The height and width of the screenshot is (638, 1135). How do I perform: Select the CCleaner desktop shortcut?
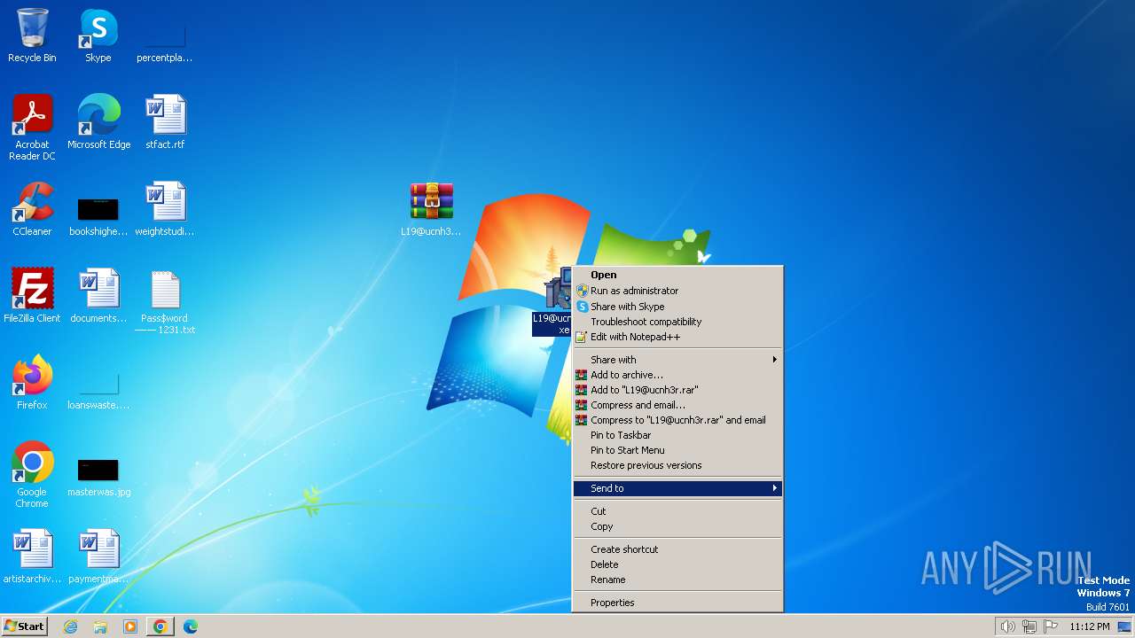[32, 209]
